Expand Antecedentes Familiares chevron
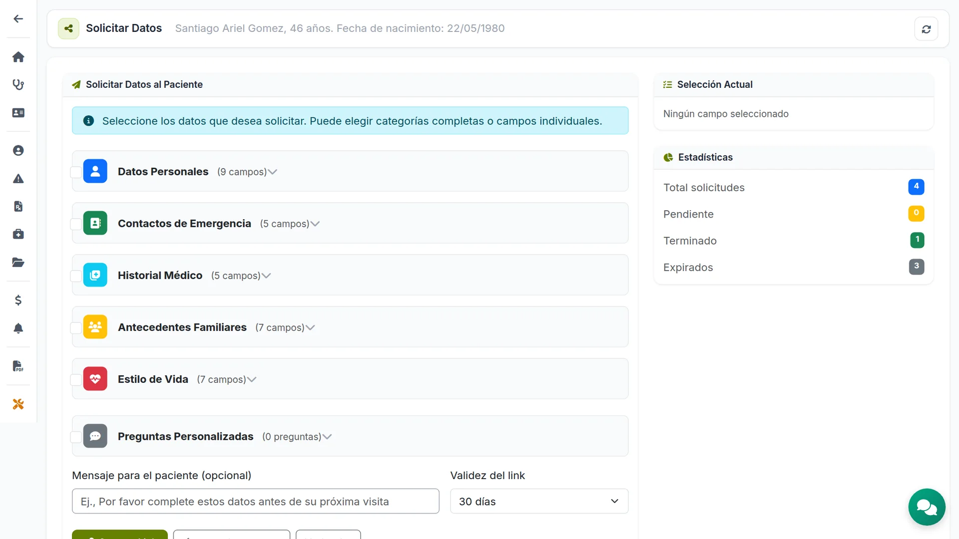This screenshot has width=959, height=539. (x=310, y=328)
